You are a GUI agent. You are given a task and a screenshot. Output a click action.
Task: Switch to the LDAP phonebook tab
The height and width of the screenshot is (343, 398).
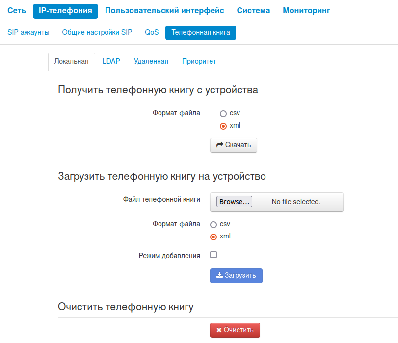coord(111,61)
